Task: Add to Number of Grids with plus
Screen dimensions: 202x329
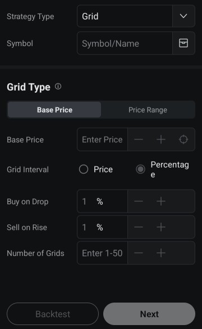Action: 161,253
